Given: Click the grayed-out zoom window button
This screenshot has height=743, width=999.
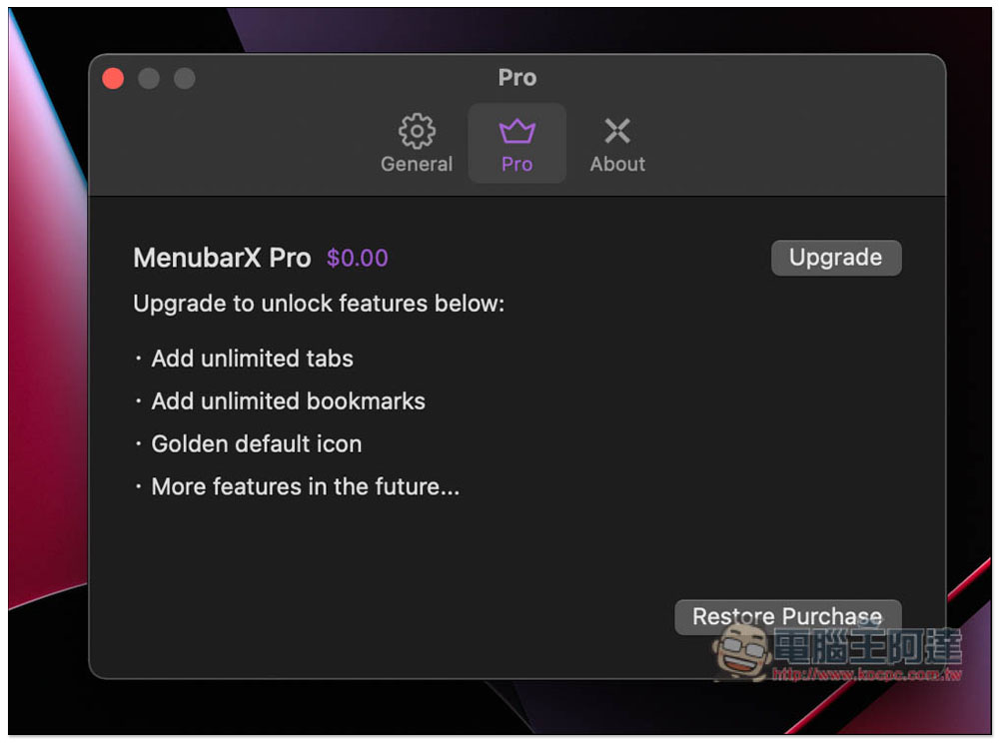Looking at the screenshot, I should coord(185,78).
